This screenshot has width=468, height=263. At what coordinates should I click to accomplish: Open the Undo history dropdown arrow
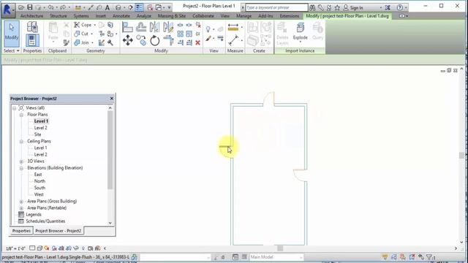coord(57,7)
